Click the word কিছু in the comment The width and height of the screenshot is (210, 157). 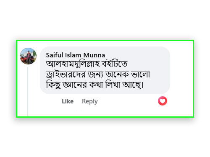click(53, 85)
